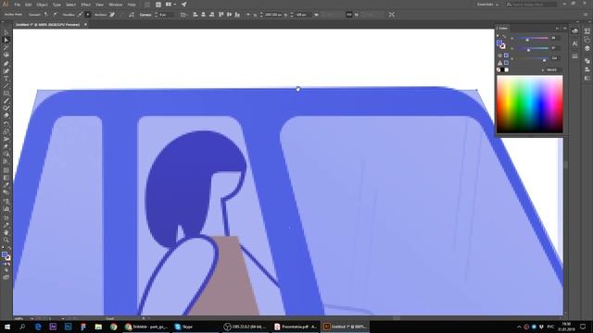Select the Eraser tool

pyautogui.click(x=6, y=116)
